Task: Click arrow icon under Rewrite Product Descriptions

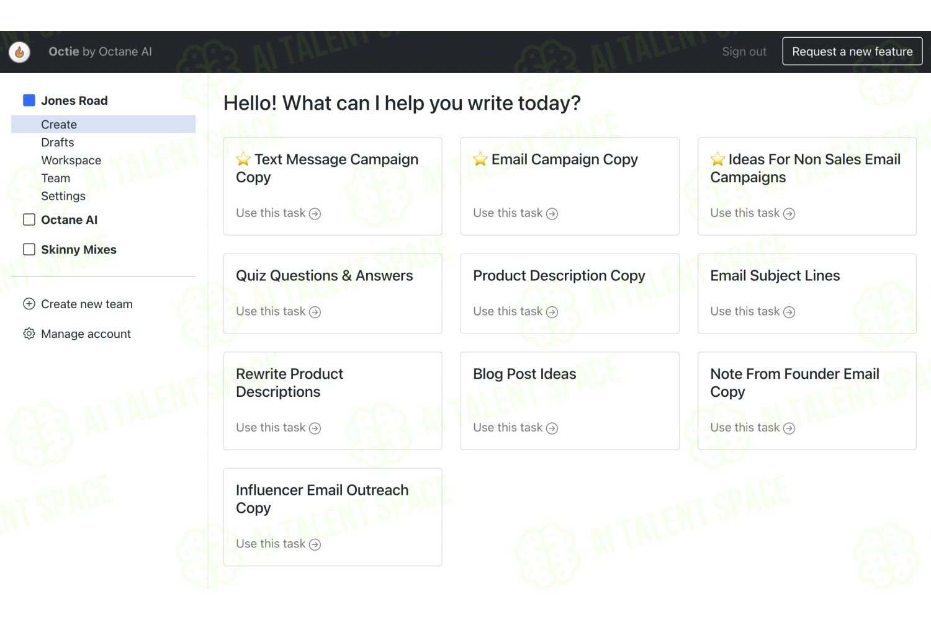Action: 315,428
